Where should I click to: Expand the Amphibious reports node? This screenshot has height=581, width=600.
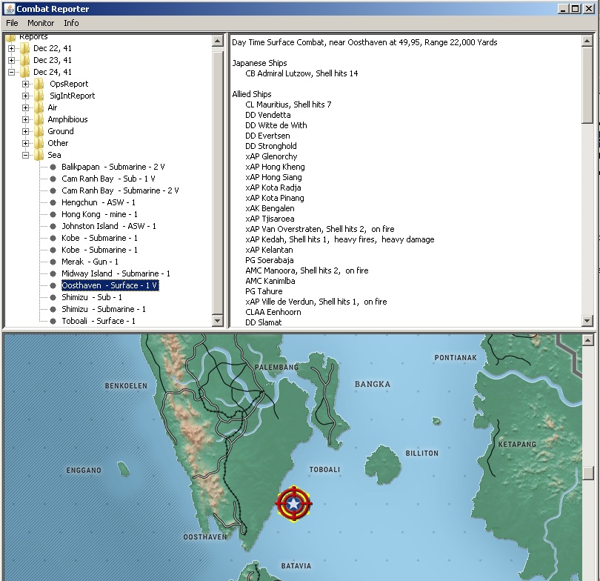click(25, 120)
